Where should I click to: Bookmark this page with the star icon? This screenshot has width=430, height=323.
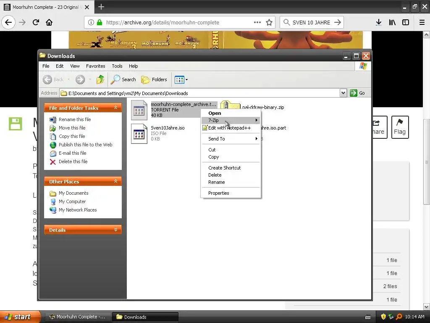coord(269,22)
